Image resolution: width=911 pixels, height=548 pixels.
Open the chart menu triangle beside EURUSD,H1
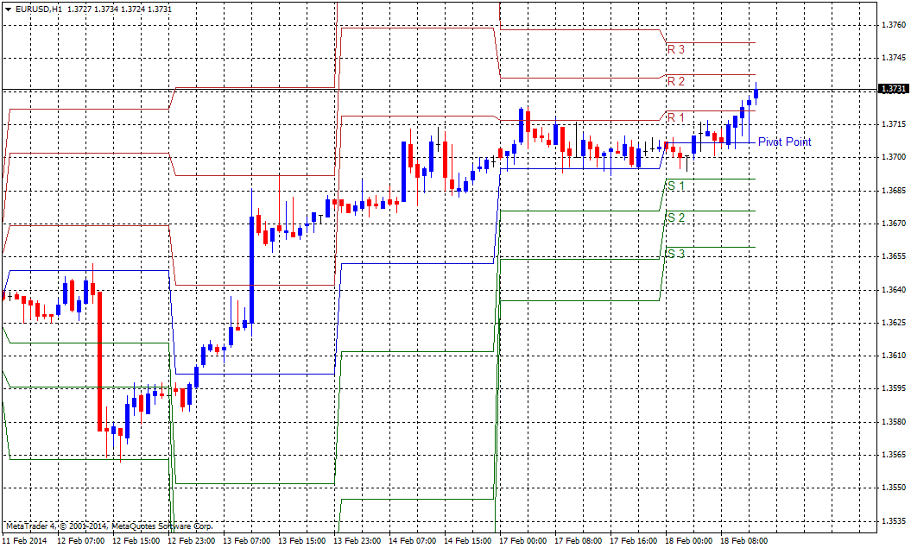point(8,9)
